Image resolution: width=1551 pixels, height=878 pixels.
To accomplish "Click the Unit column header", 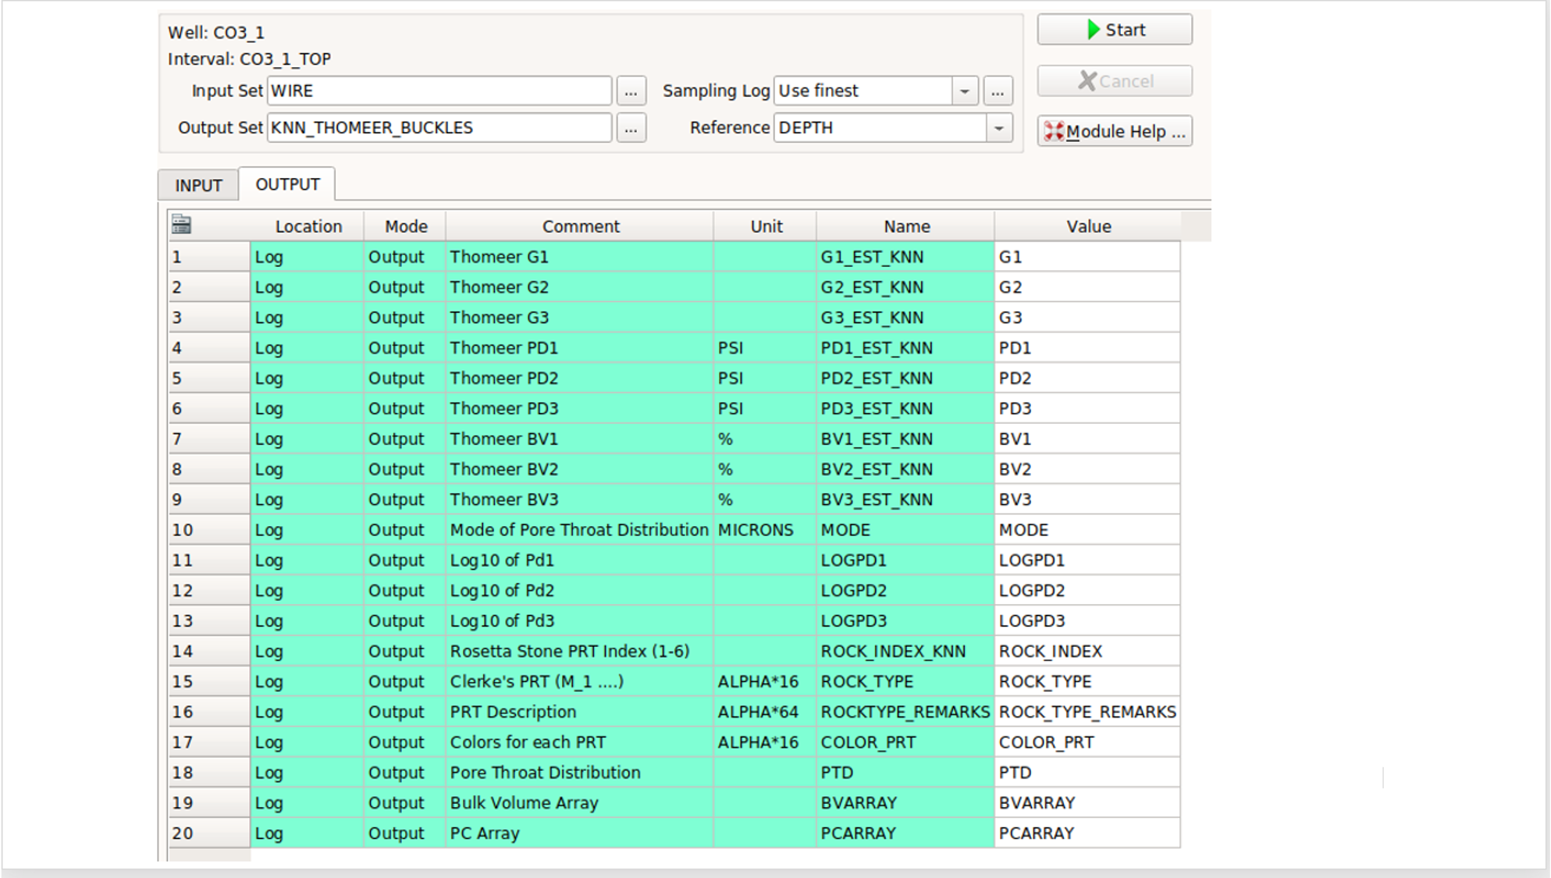I will [x=766, y=226].
